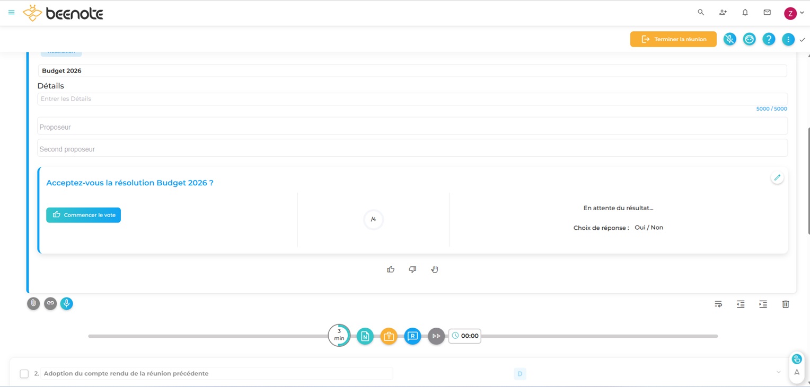Image resolution: width=810 pixels, height=387 pixels.
Task: Check the box for agenda item 2
Action: click(x=24, y=374)
